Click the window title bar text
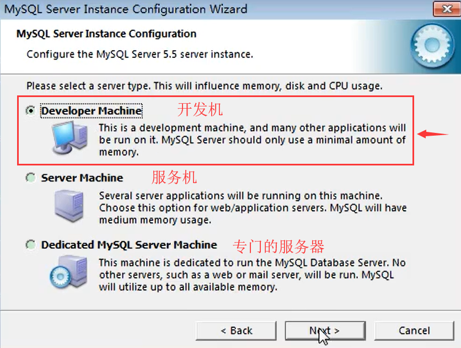Screen dimensions: 461x348 126,9
